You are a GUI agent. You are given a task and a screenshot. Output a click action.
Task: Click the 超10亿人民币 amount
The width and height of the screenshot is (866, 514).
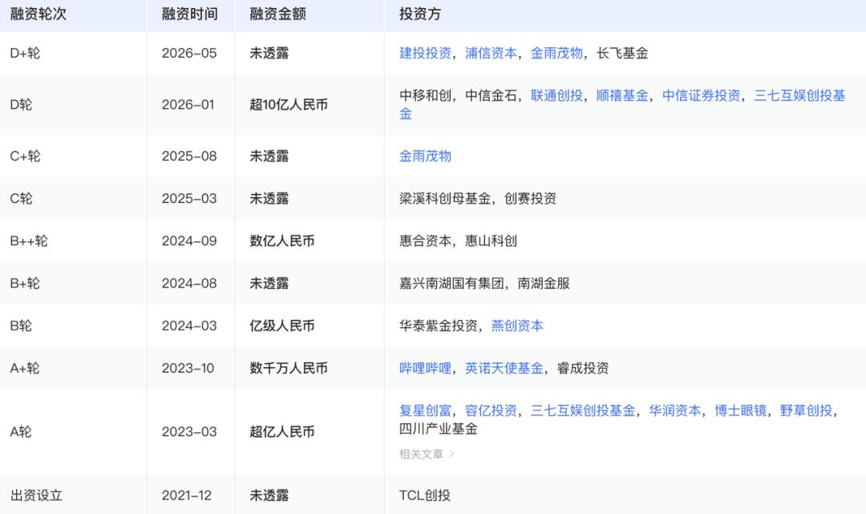pos(289,105)
